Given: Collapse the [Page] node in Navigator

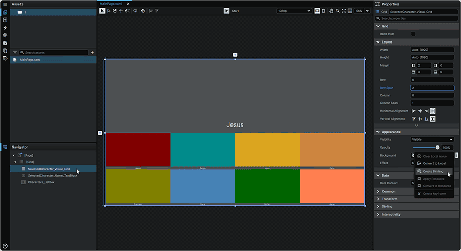Looking at the screenshot, I should [13, 155].
